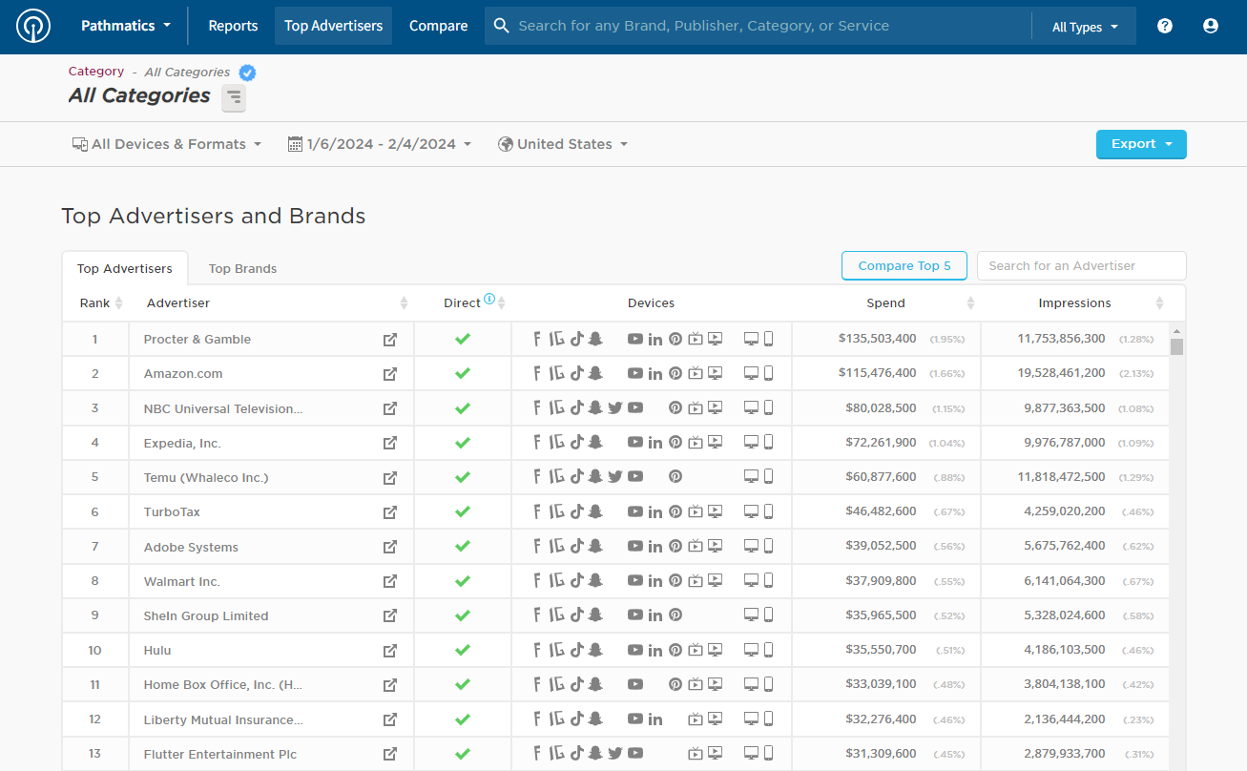Click the table vertical scrollbar thumb
Screen dimensions: 1247x771
(1177, 346)
